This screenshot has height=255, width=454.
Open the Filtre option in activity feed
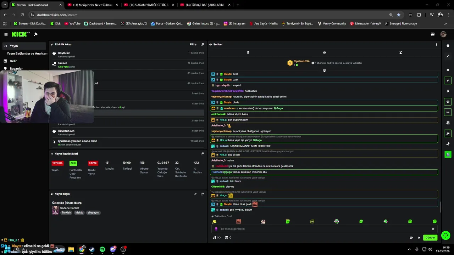tap(193, 45)
